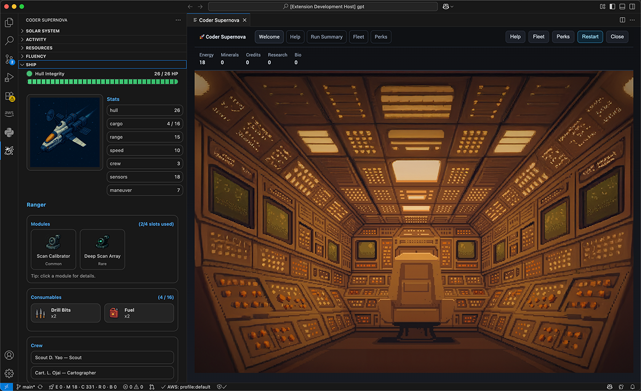Click the 'cargo' stat row showing 4 / 16
The height and width of the screenshot is (391, 641).
pyautogui.click(x=145, y=123)
